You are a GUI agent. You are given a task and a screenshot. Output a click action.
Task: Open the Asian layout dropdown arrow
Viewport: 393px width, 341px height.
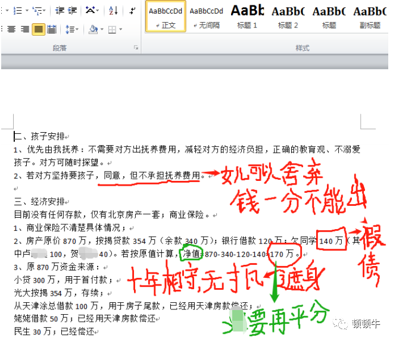tap(98, 11)
